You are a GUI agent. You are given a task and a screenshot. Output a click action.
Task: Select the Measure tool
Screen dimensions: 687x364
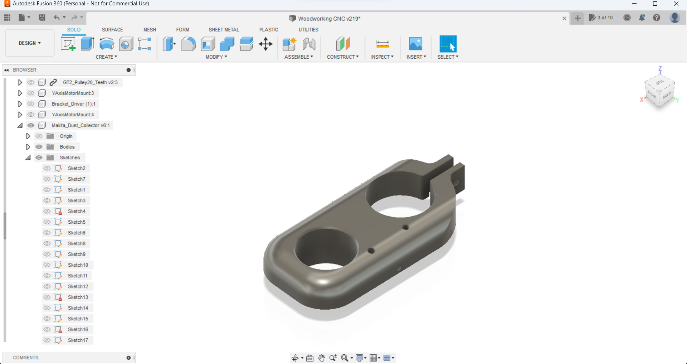pos(383,44)
